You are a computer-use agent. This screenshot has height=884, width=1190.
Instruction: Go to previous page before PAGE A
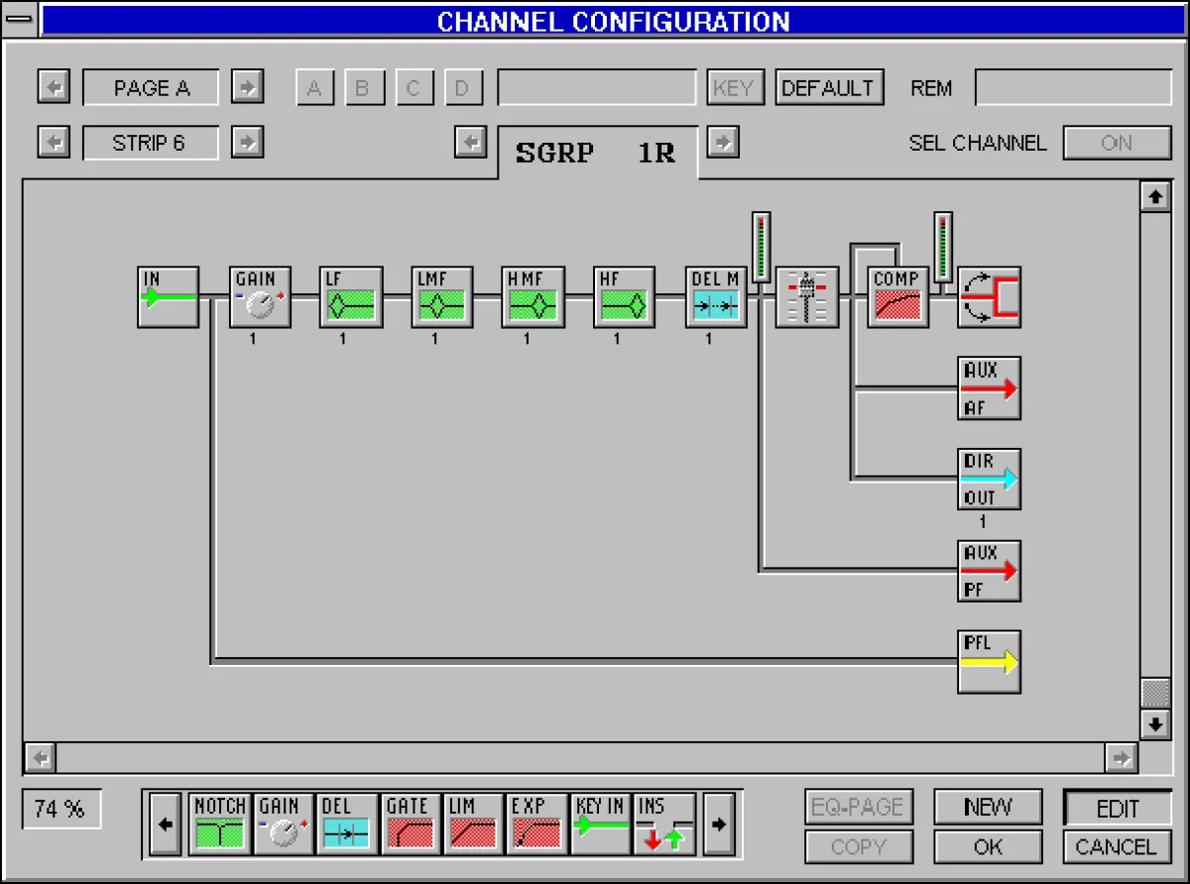54,88
